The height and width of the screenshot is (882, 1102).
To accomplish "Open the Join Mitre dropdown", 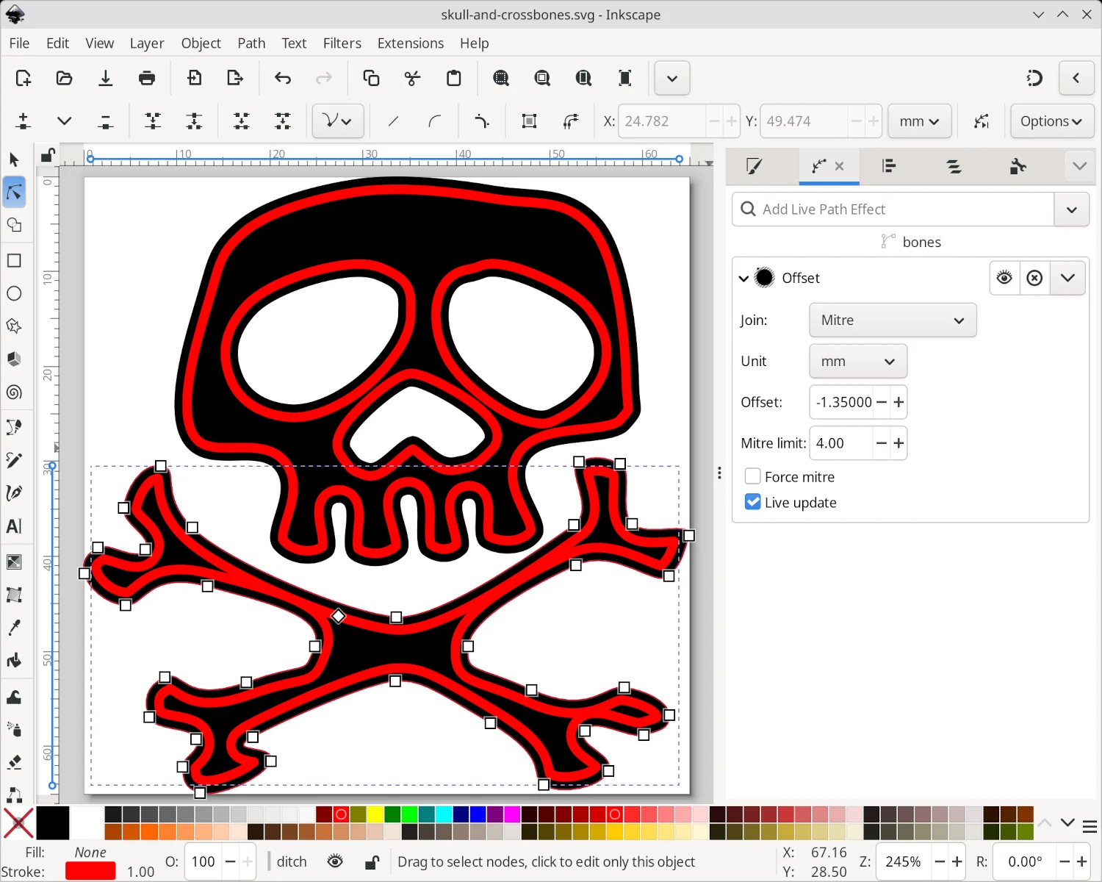I will pyautogui.click(x=893, y=320).
